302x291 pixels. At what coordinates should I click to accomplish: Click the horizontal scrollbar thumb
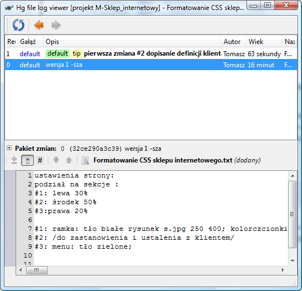tap(37, 270)
